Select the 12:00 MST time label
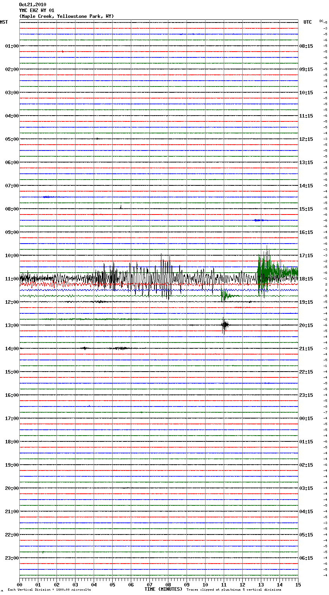The width and height of the screenshot is (329, 595). (12, 302)
